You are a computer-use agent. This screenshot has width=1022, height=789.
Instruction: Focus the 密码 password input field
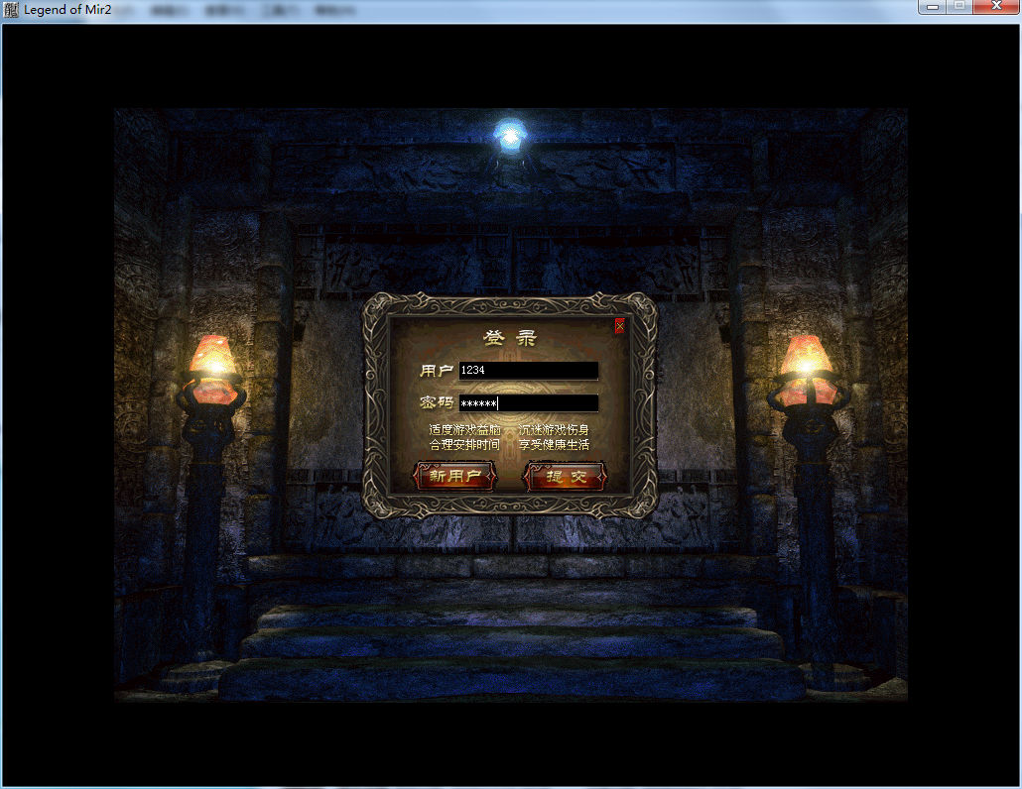pyautogui.click(x=529, y=403)
